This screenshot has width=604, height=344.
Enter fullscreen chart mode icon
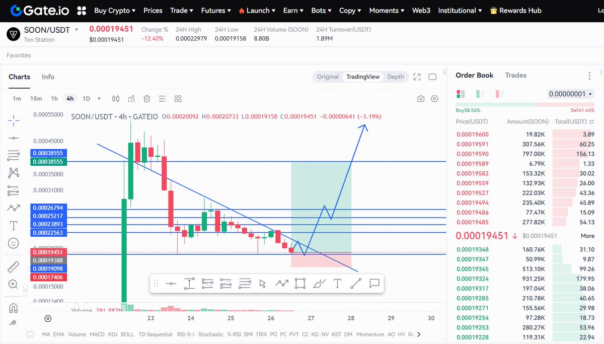click(417, 77)
